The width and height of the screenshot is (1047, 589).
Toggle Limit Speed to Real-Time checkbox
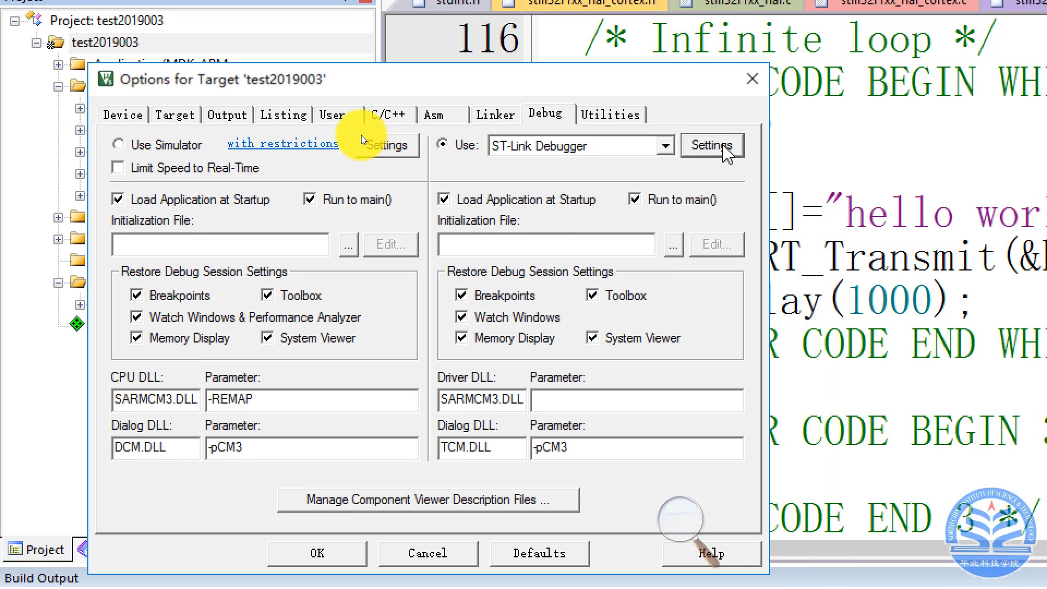pos(118,167)
